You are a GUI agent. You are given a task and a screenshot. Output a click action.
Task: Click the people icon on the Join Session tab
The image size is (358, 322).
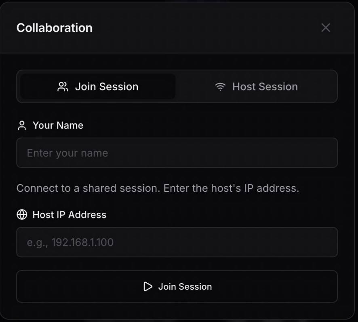(63, 87)
